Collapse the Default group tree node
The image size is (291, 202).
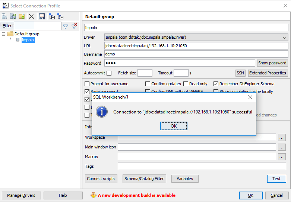pyautogui.click(x=3, y=34)
